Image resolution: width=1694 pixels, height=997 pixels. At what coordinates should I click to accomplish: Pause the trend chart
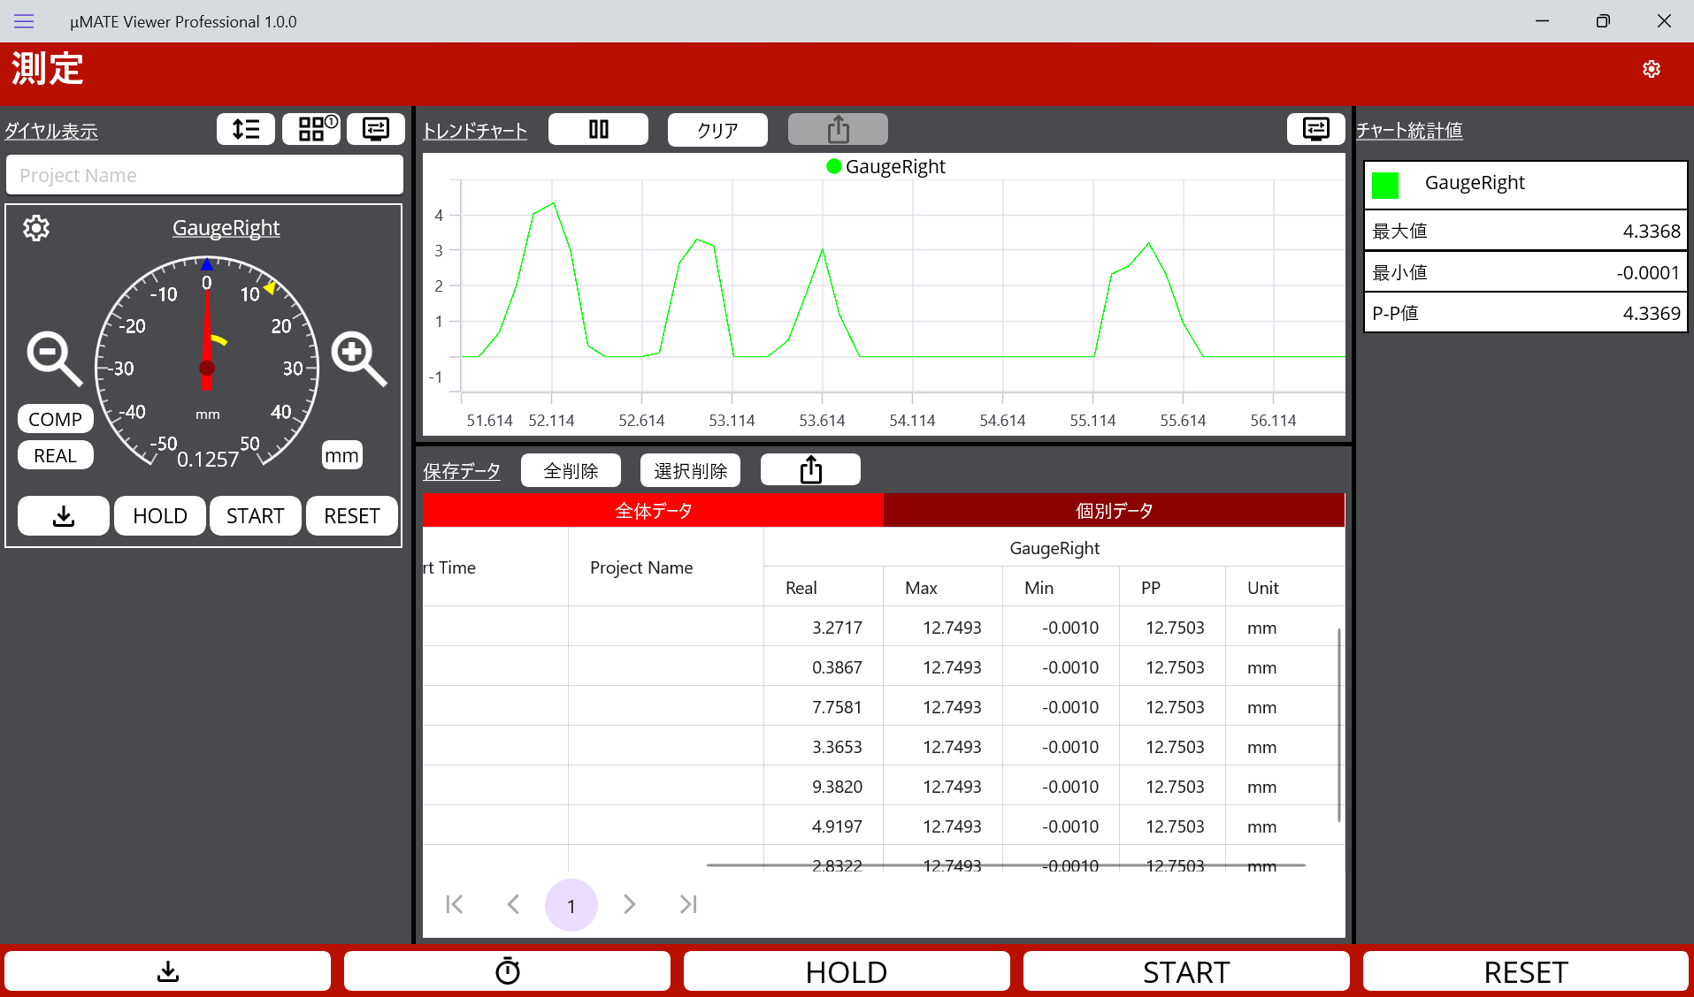click(598, 130)
